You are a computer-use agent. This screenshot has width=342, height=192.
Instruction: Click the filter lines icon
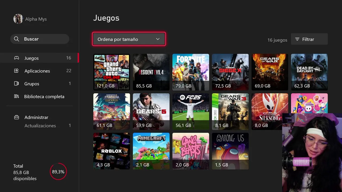pyautogui.click(x=297, y=39)
